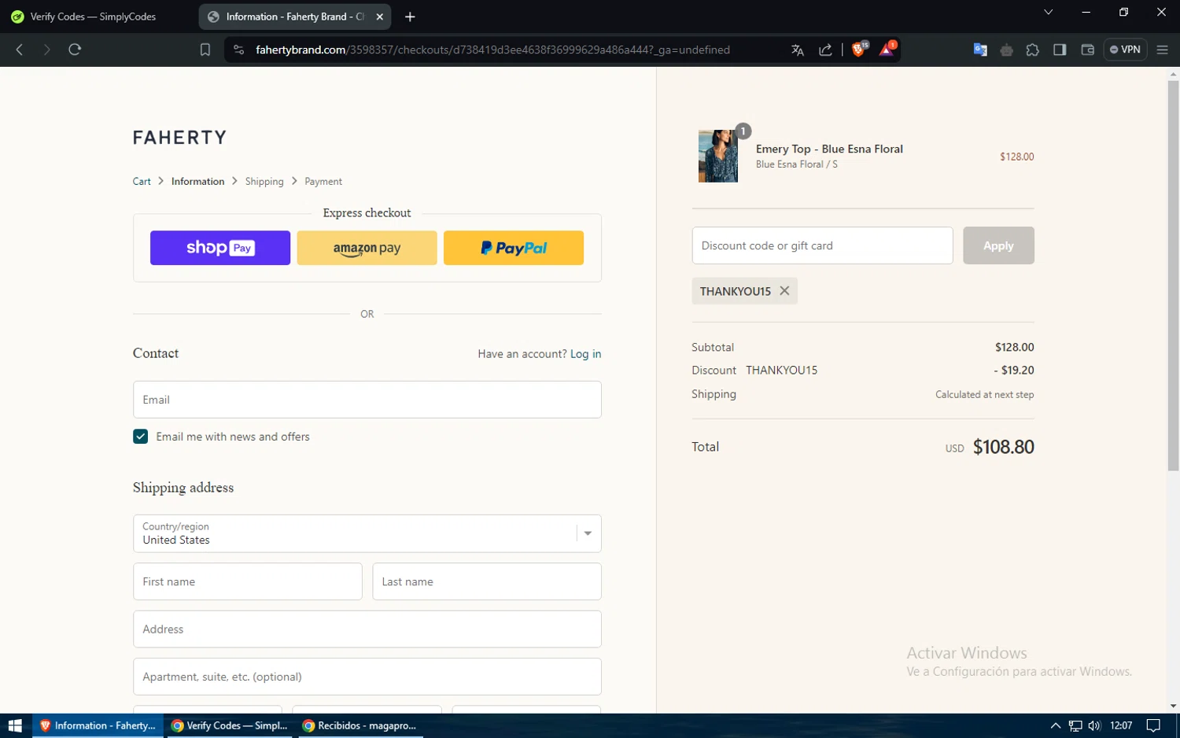The image size is (1180, 738).
Task: Click the $108.80 total amount
Action: click(x=1004, y=447)
